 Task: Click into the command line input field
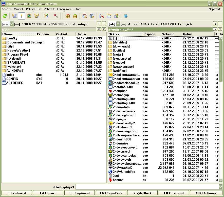point(147,187)
